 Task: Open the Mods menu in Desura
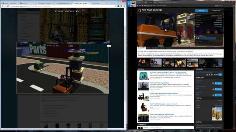(155, 3)
